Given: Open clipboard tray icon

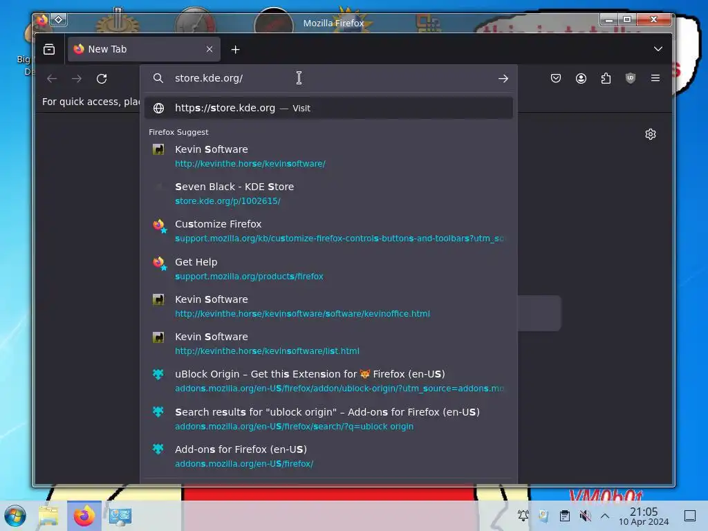Looking at the screenshot, I should [x=564, y=515].
